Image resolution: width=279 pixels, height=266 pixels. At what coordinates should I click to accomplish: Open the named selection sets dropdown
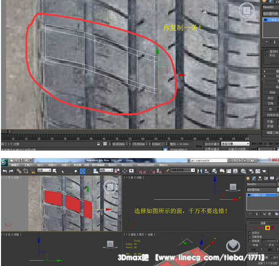pyautogui.click(x=183, y=170)
